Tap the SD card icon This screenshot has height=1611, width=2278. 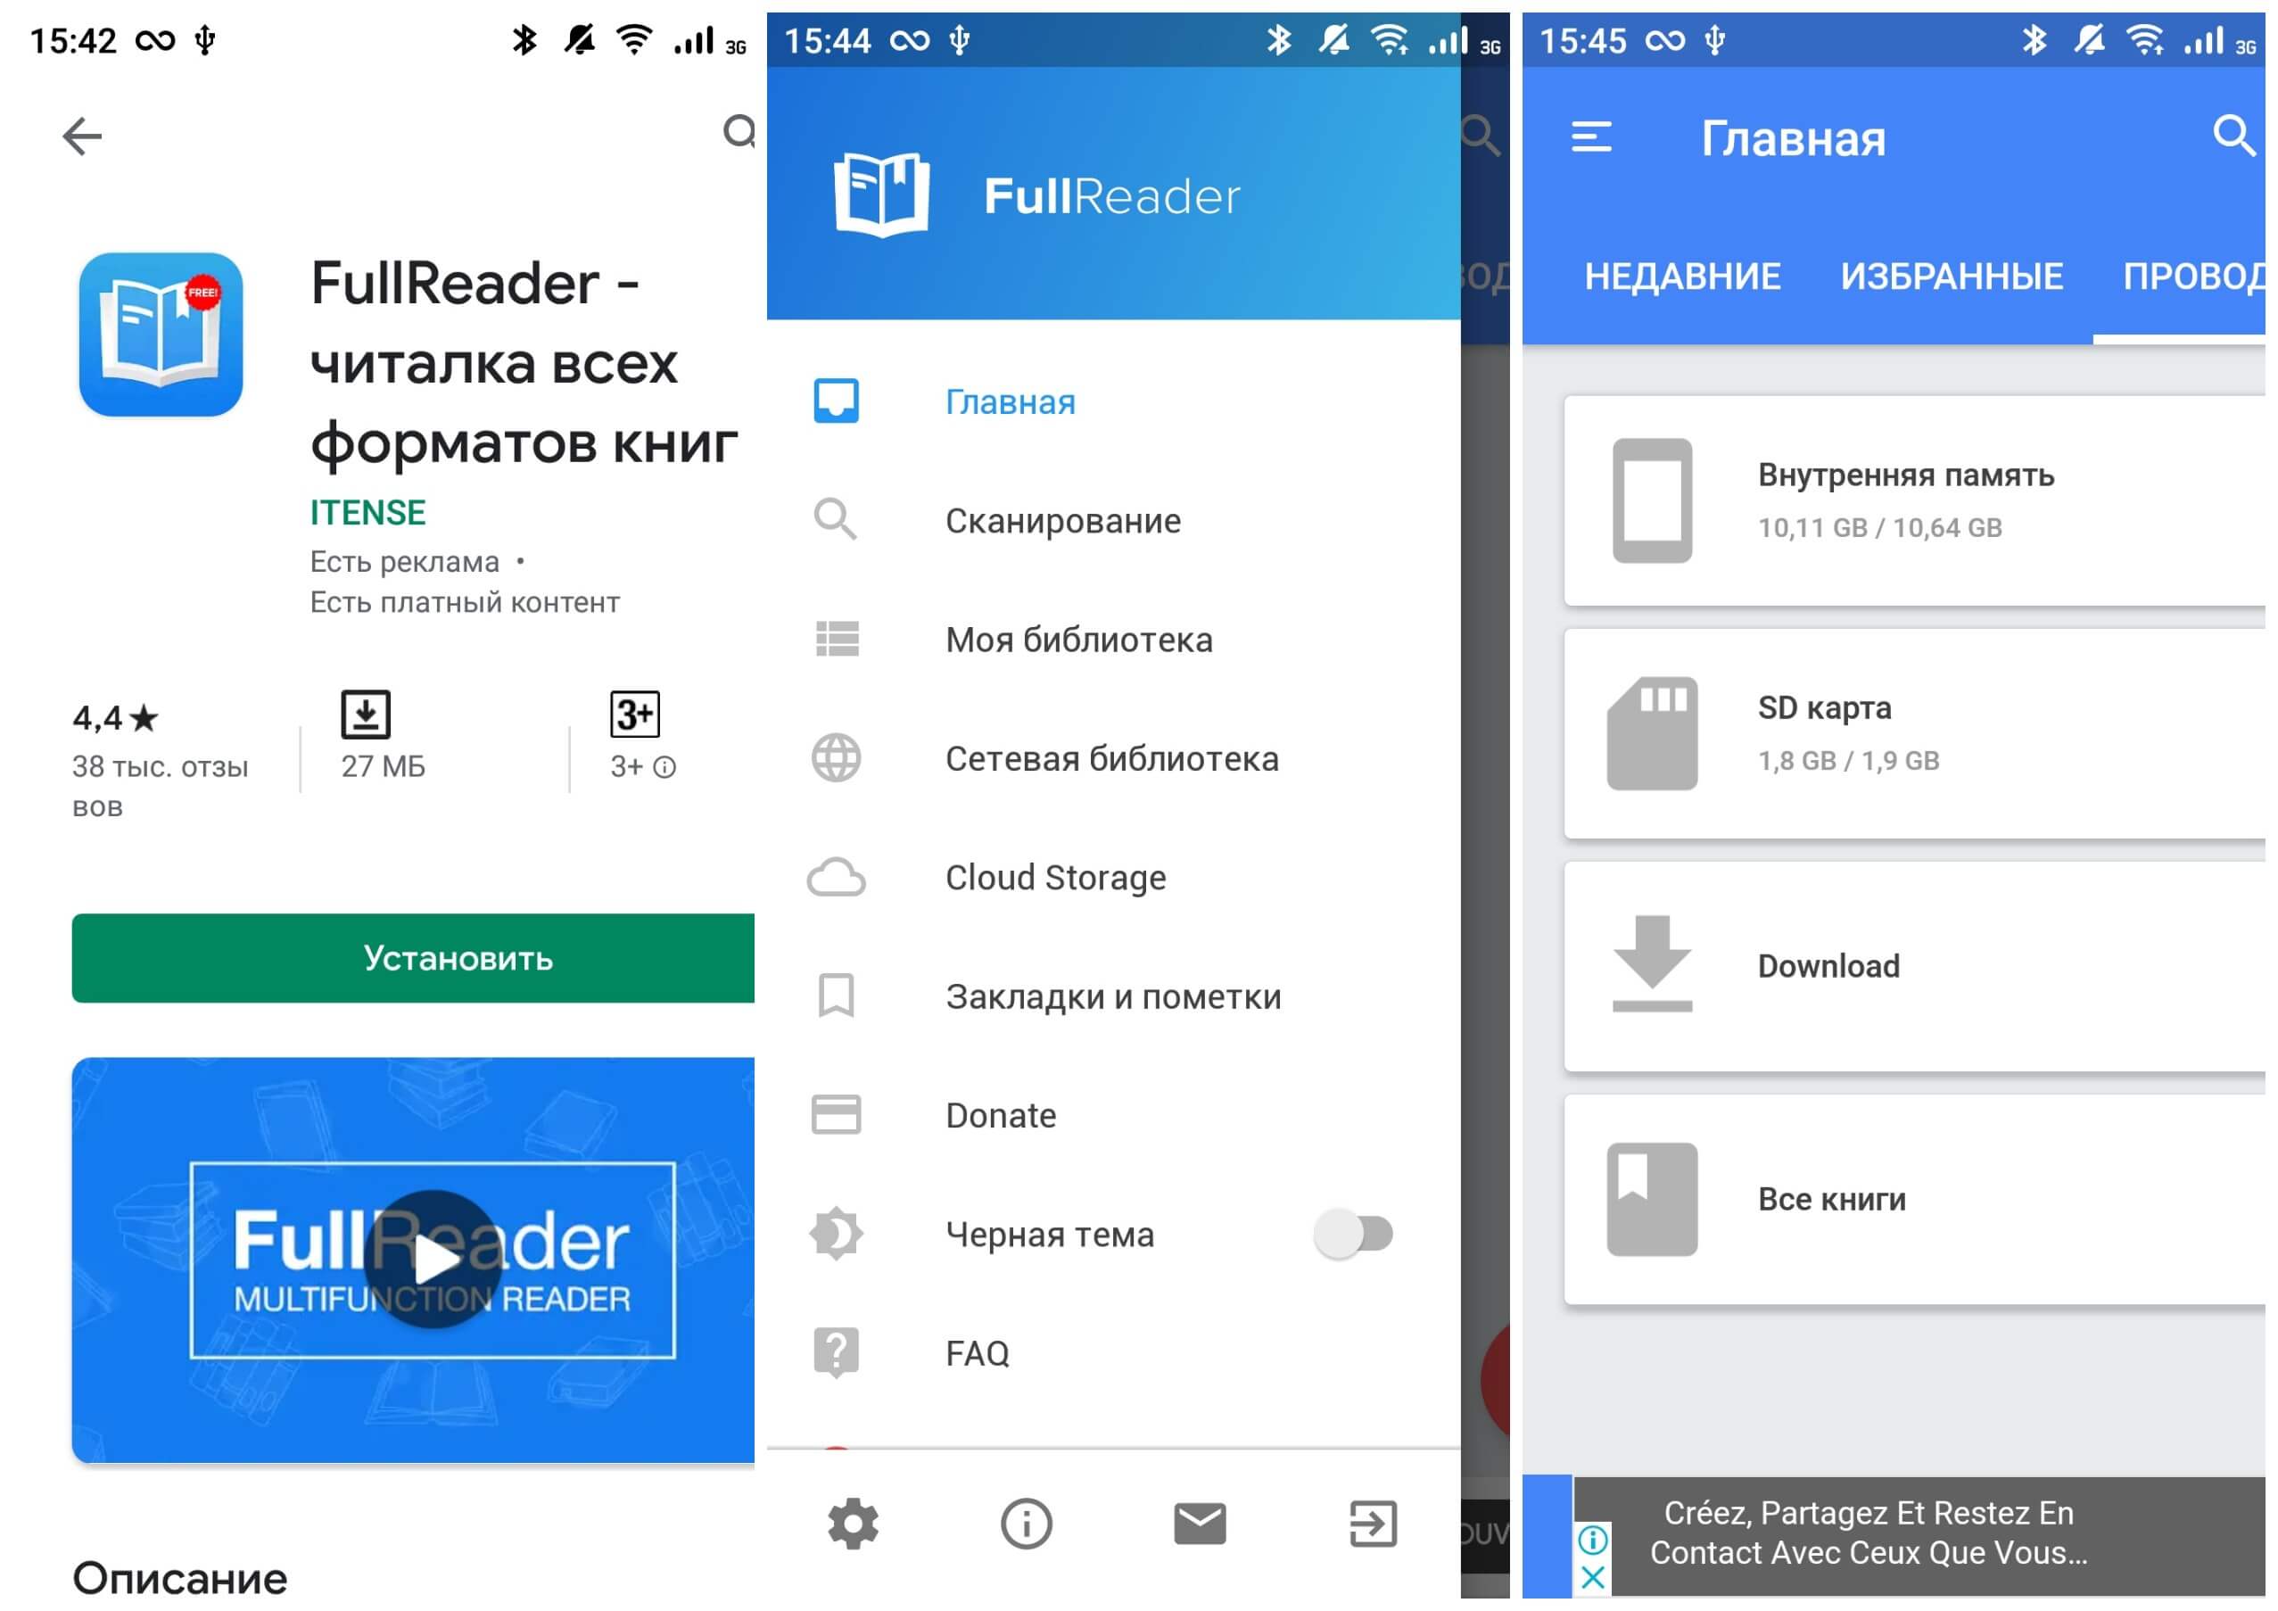coord(1652,734)
